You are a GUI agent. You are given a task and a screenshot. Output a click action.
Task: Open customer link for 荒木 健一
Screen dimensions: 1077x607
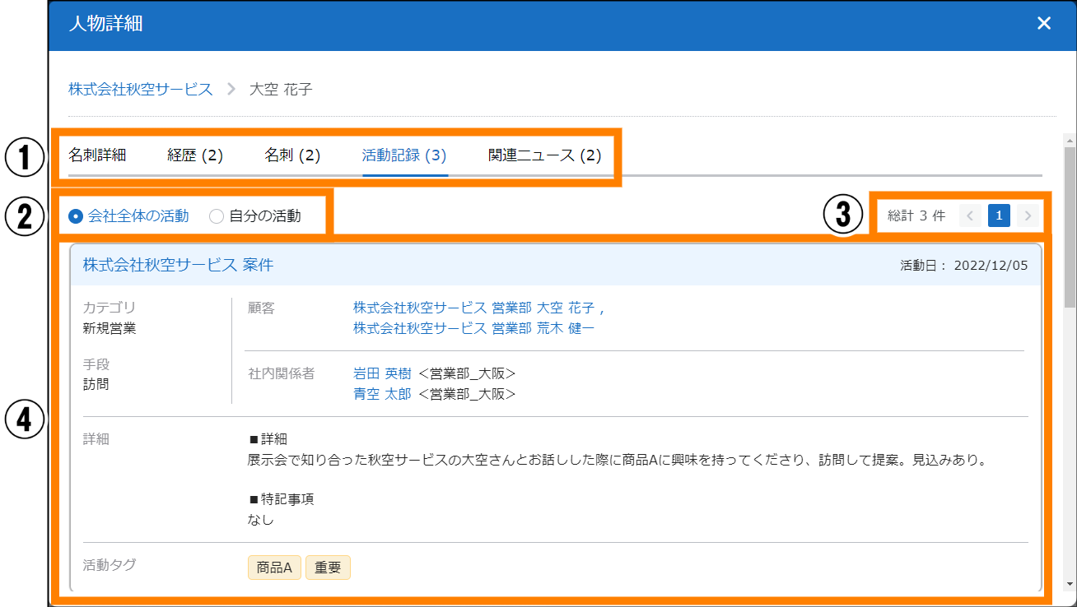473,328
